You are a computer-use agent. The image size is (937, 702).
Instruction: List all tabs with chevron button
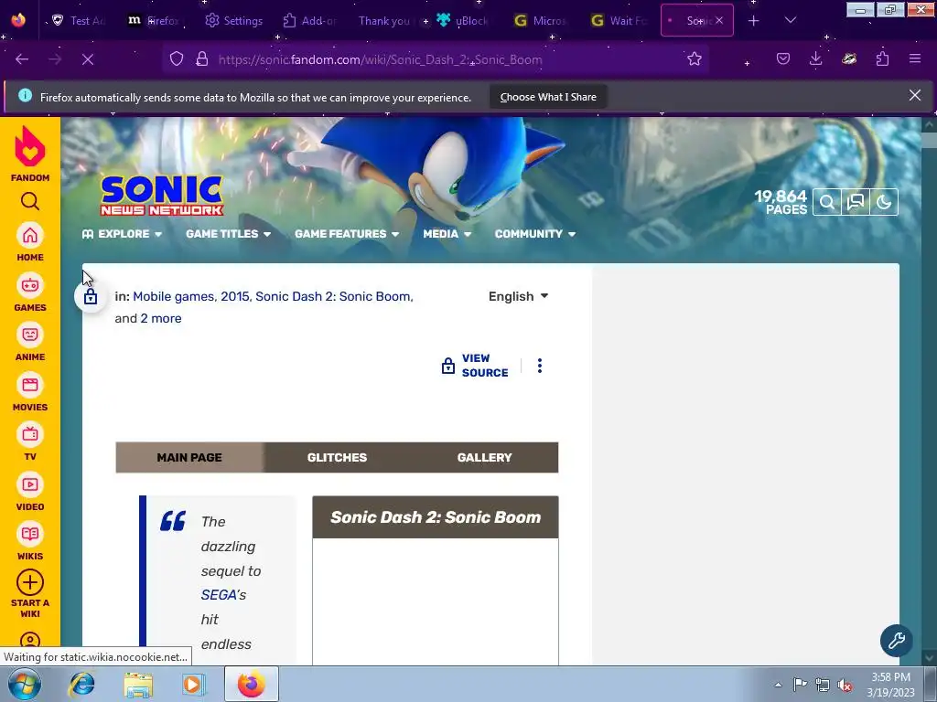pyautogui.click(x=790, y=21)
